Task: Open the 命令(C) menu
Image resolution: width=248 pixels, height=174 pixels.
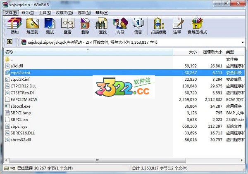Action: click(28, 13)
